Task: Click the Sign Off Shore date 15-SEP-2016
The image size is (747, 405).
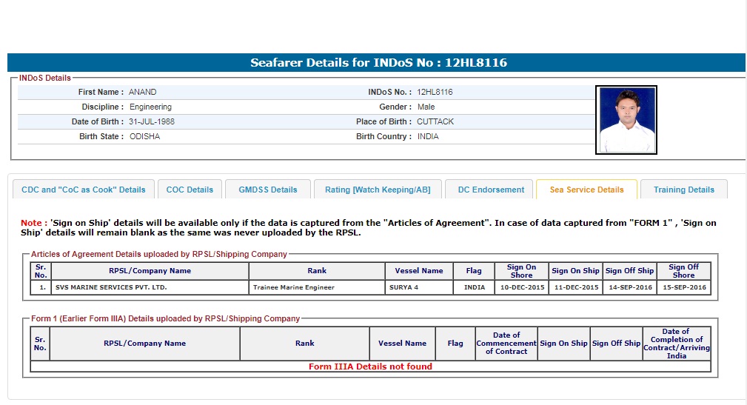Action: pos(683,287)
